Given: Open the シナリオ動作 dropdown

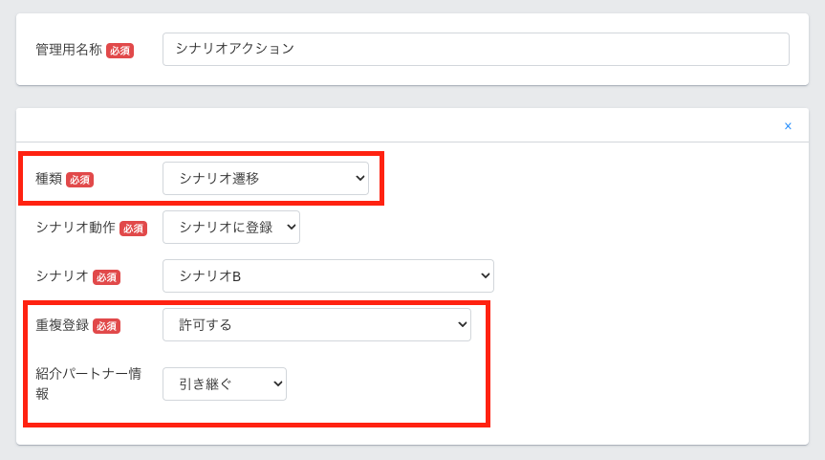Looking at the screenshot, I should [x=230, y=228].
